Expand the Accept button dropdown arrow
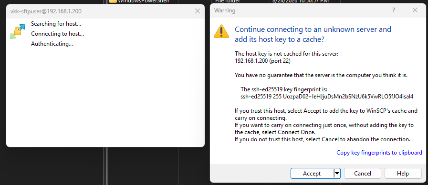Screen dimensions: 428x185 click(337, 173)
